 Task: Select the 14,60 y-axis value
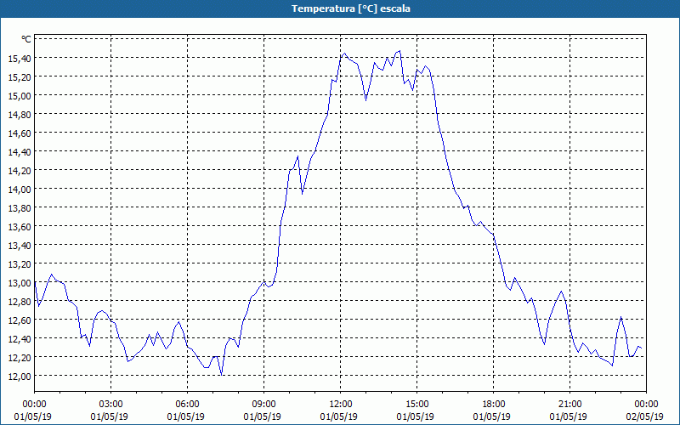20,133
